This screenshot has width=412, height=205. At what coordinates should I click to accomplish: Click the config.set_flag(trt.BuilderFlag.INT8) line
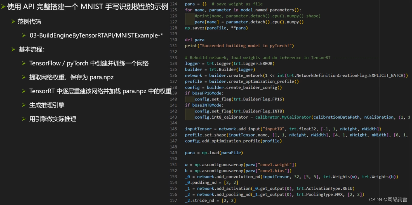tap(239, 111)
